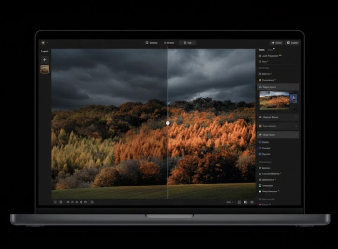Click the app logo icon in top bar
338x249 pixels.
click(x=43, y=43)
